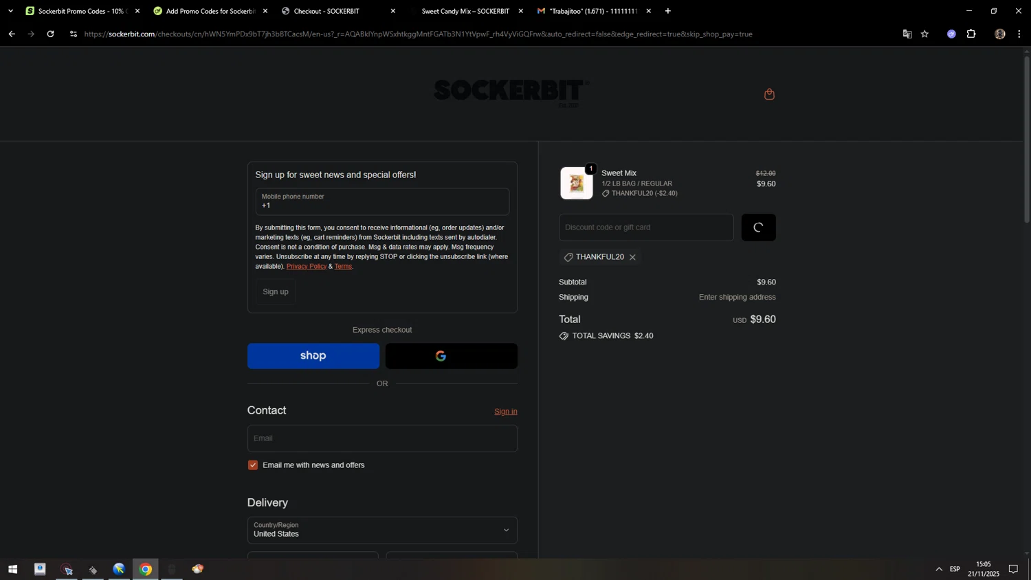Go back to the previous page

[x=12, y=34]
